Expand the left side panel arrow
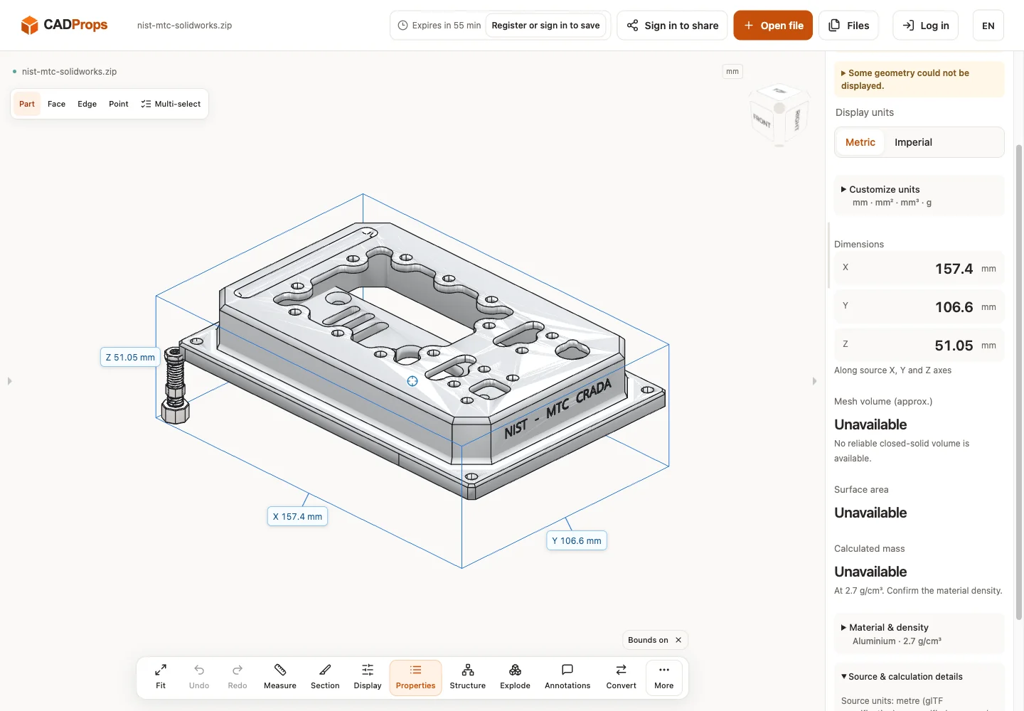 (x=9, y=381)
